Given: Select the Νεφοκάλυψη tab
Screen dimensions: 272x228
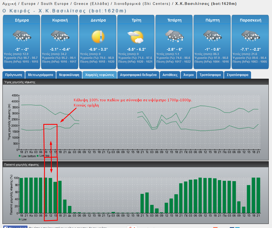Looking at the screenshot, I should 69,75.
